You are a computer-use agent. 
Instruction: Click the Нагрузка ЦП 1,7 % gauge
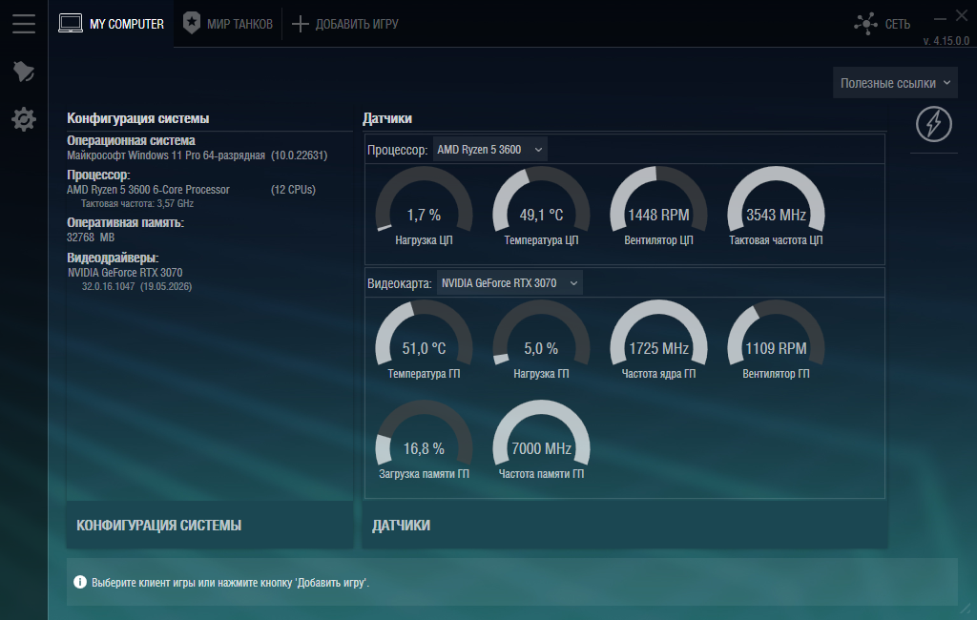pos(424,206)
